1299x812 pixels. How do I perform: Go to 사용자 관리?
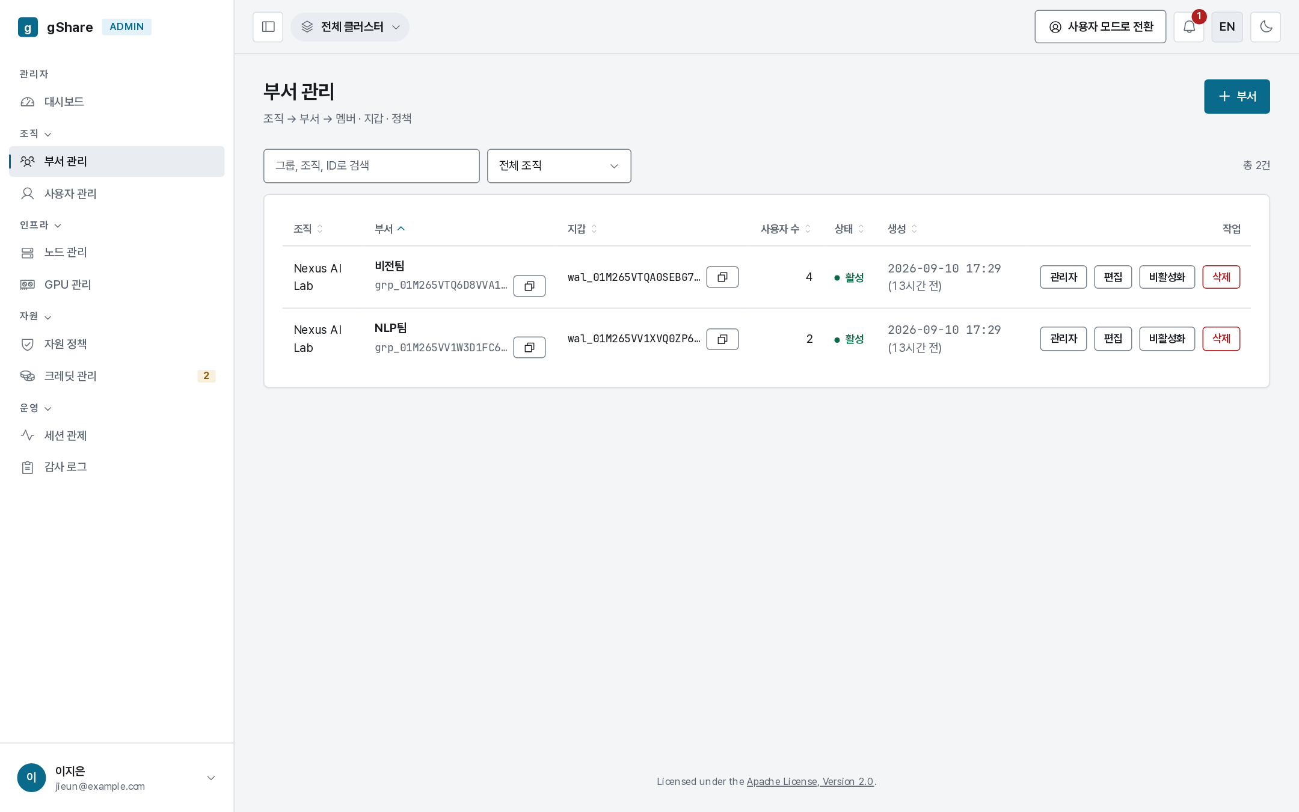tap(117, 194)
